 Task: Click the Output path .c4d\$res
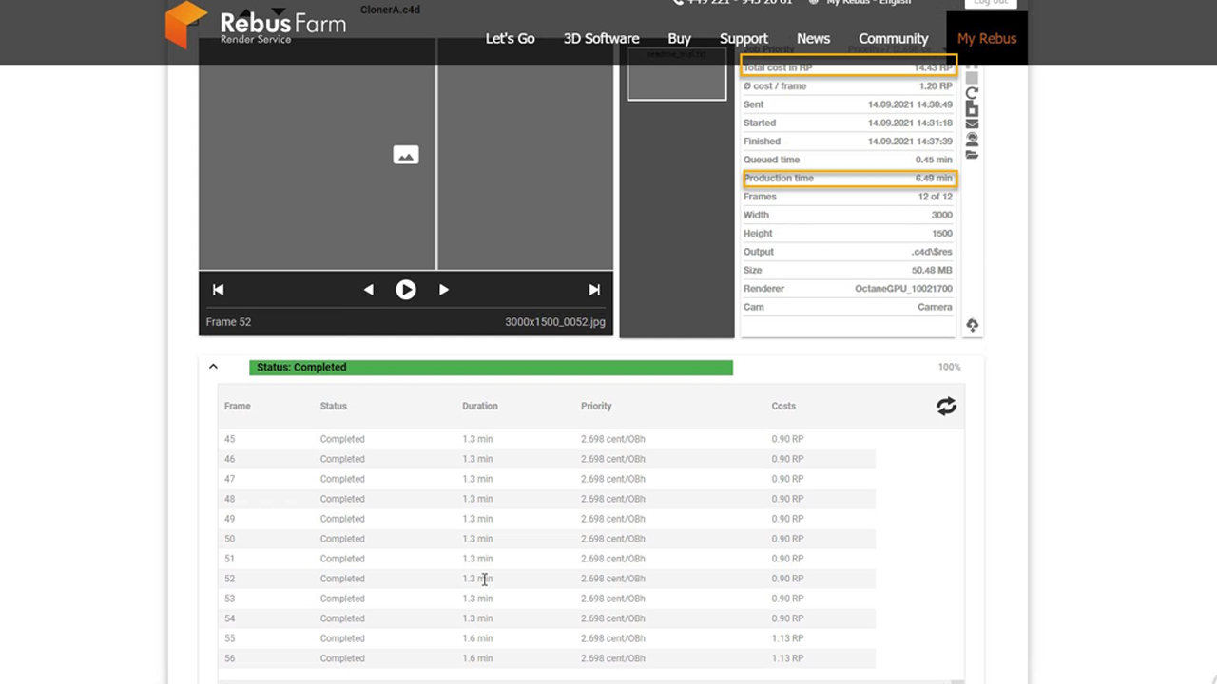click(x=932, y=252)
